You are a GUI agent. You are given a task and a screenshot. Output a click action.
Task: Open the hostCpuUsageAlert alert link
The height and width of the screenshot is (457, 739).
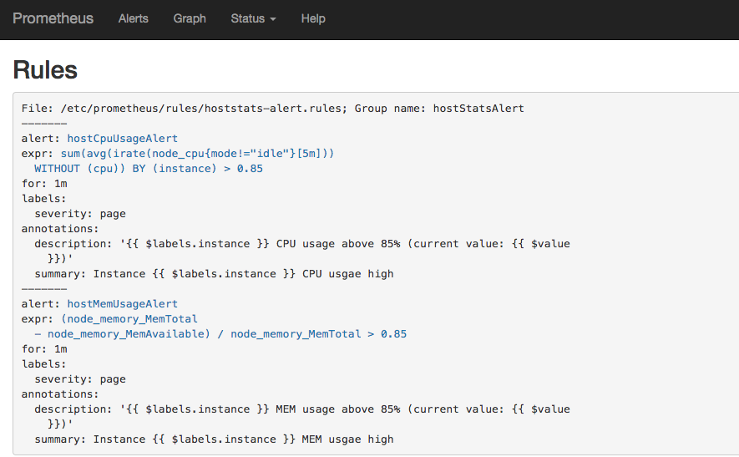point(123,139)
